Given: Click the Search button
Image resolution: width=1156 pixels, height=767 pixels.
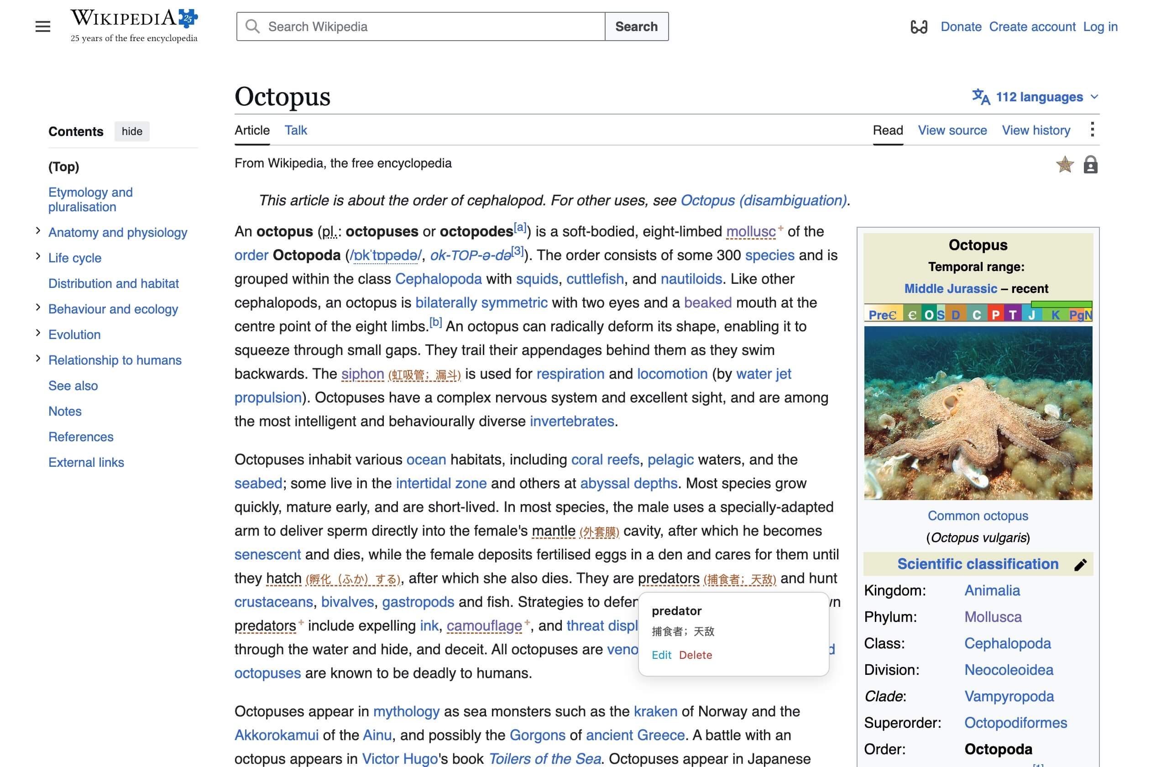Looking at the screenshot, I should (636, 26).
